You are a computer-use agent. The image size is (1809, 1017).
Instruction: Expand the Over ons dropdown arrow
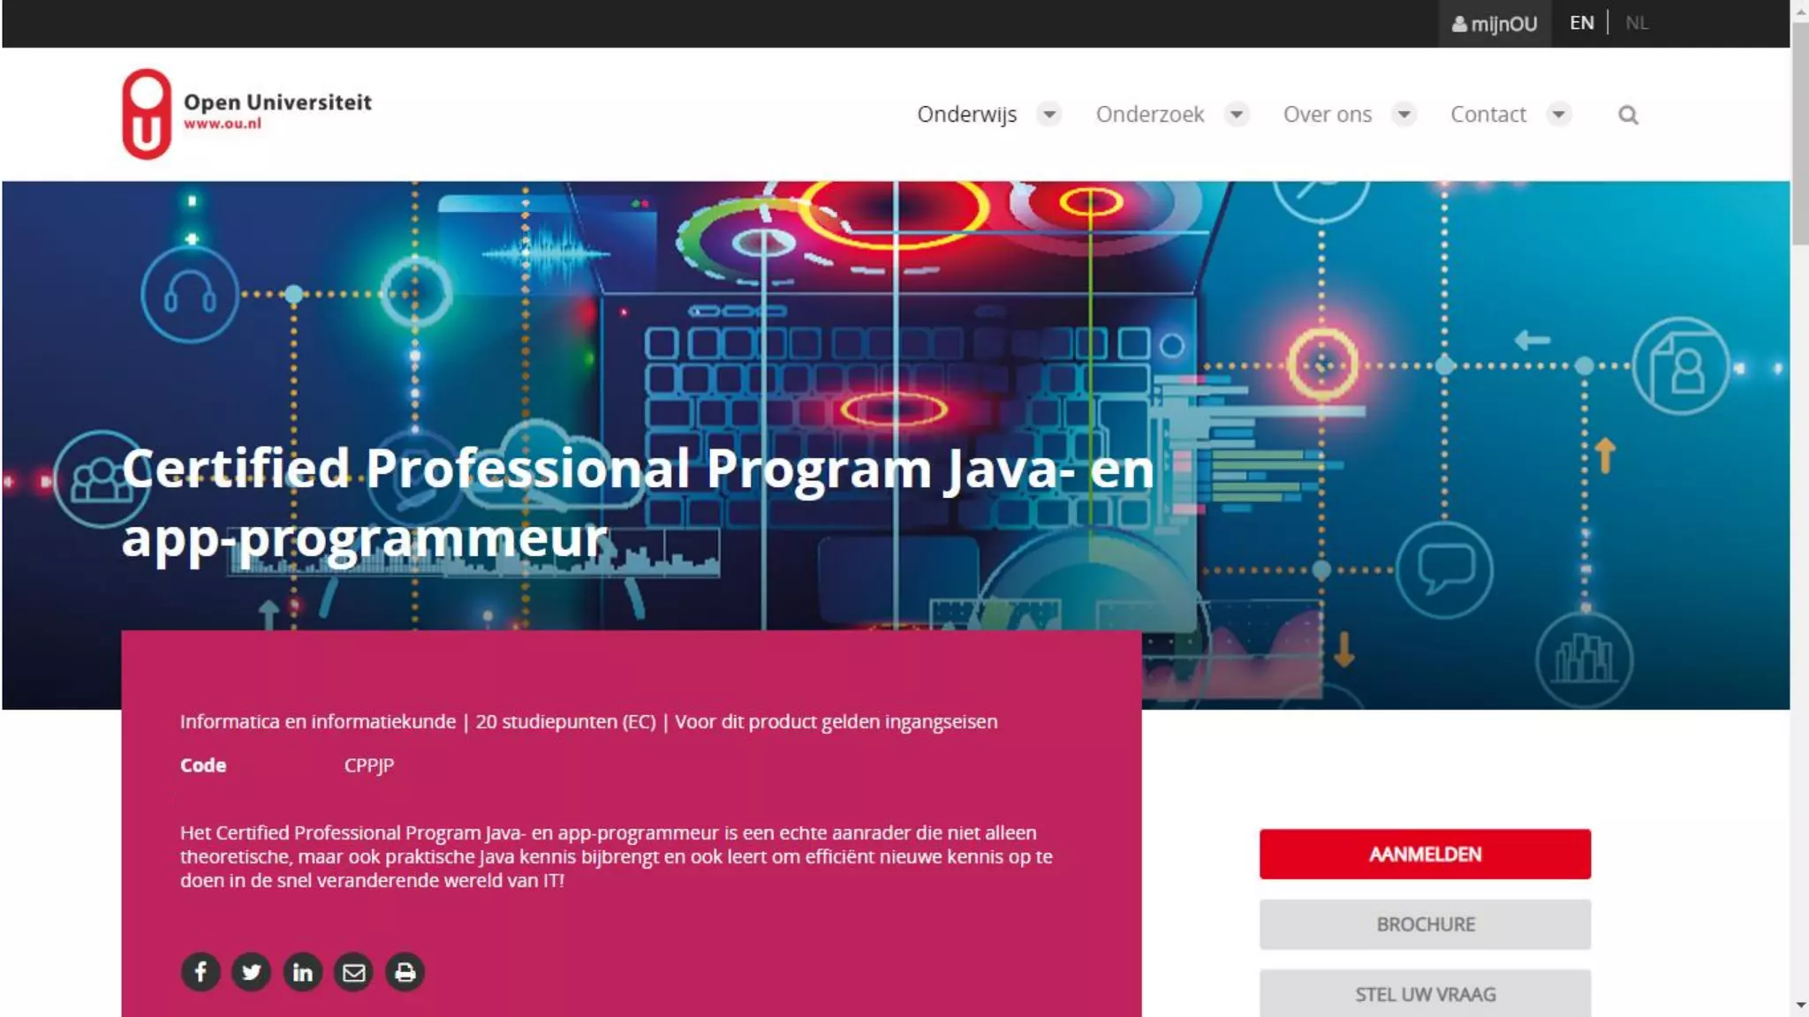1404,114
